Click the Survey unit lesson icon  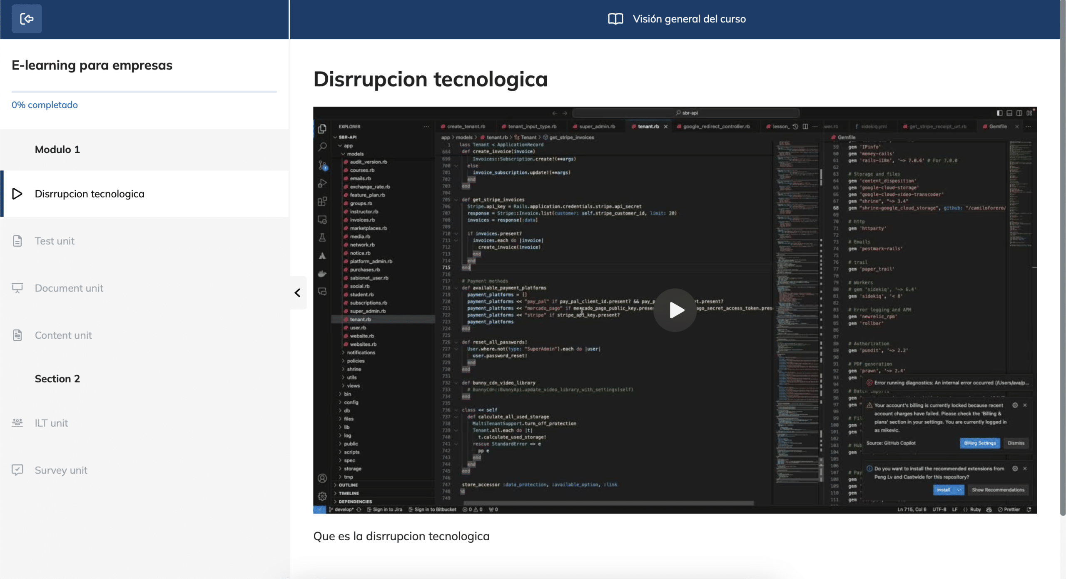17,470
